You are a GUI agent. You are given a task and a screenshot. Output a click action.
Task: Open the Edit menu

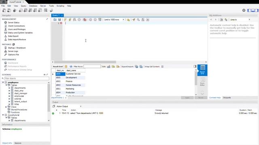tap(9, 6)
